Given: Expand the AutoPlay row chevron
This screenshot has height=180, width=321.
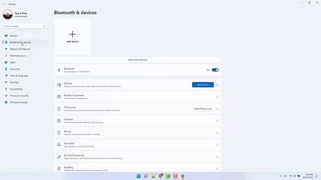Looking at the screenshot, I should coord(217,168).
